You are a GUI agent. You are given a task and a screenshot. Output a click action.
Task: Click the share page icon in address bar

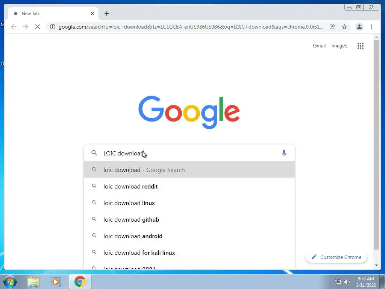332,27
